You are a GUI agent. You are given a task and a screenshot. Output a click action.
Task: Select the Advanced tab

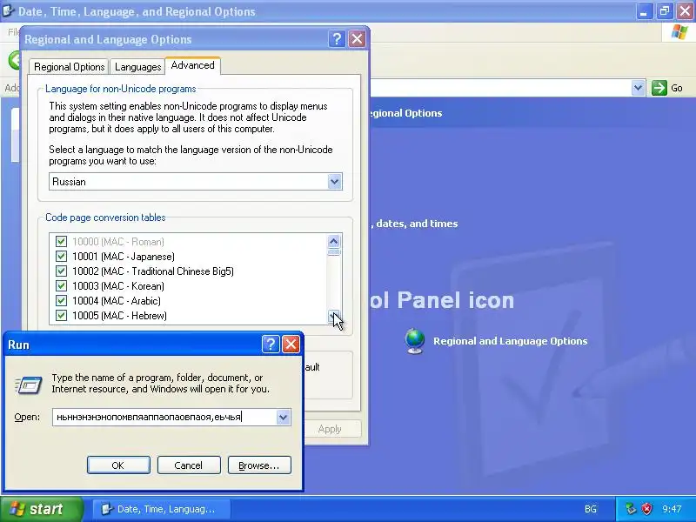tap(192, 65)
